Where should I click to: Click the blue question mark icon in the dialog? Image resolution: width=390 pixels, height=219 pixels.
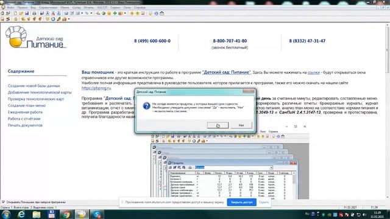[x=146, y=106]
